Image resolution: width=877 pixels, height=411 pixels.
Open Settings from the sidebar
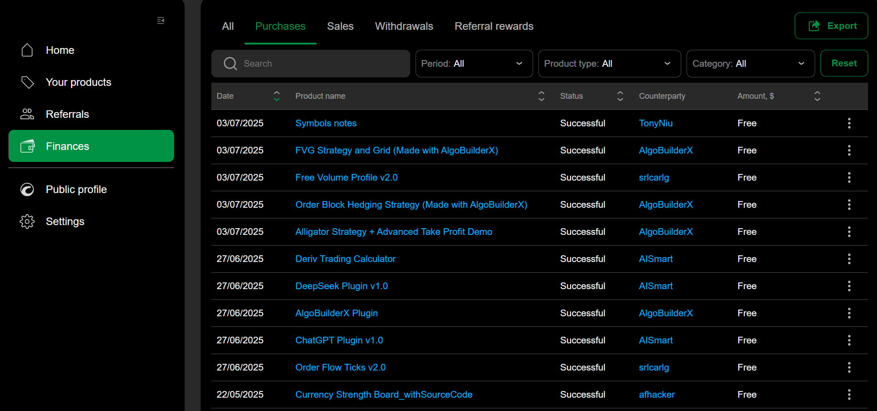[x=65, y=222]
